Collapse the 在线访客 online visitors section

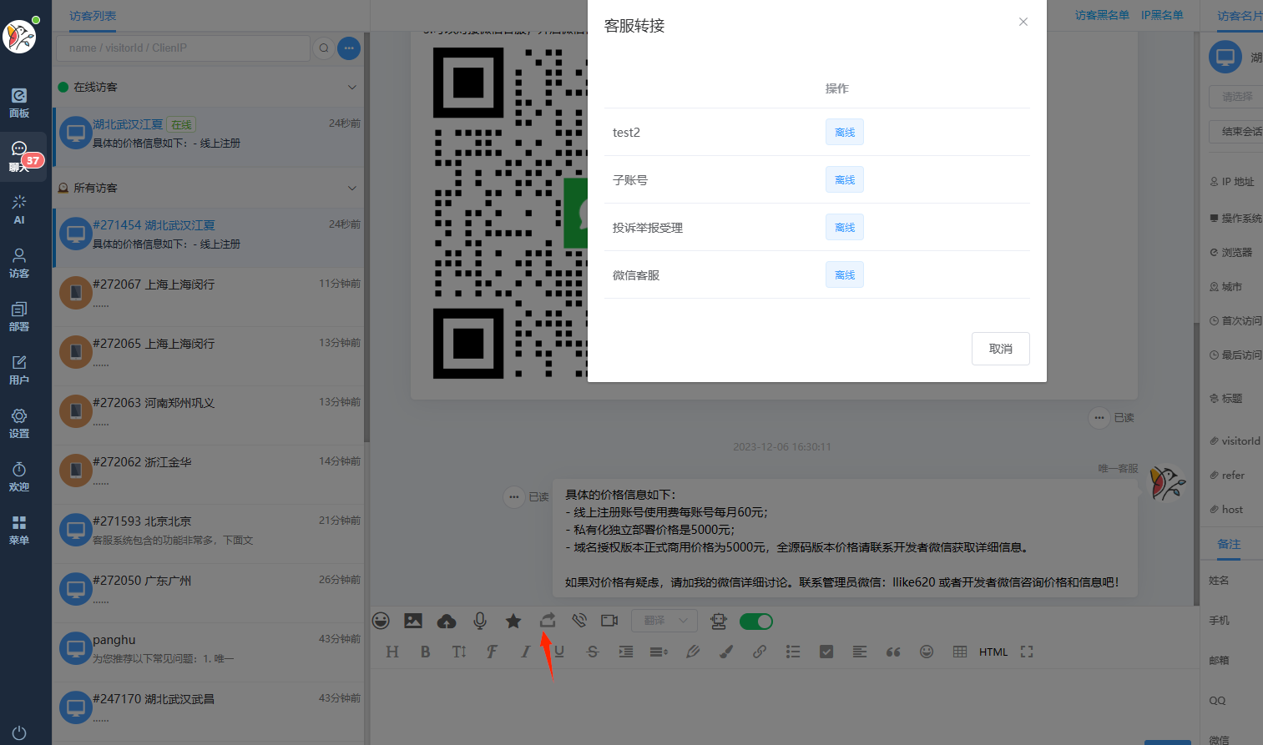pos(352,87)
